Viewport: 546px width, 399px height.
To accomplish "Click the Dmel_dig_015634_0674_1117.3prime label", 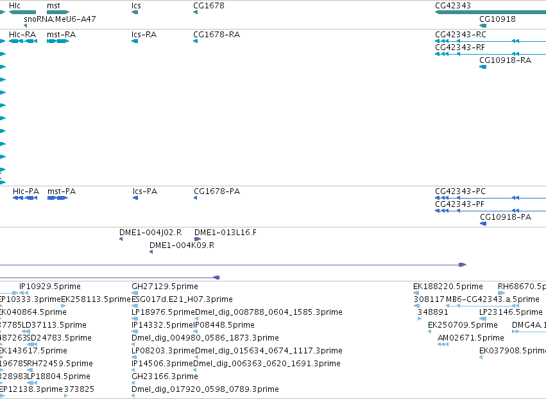I will tap(268, 351).
